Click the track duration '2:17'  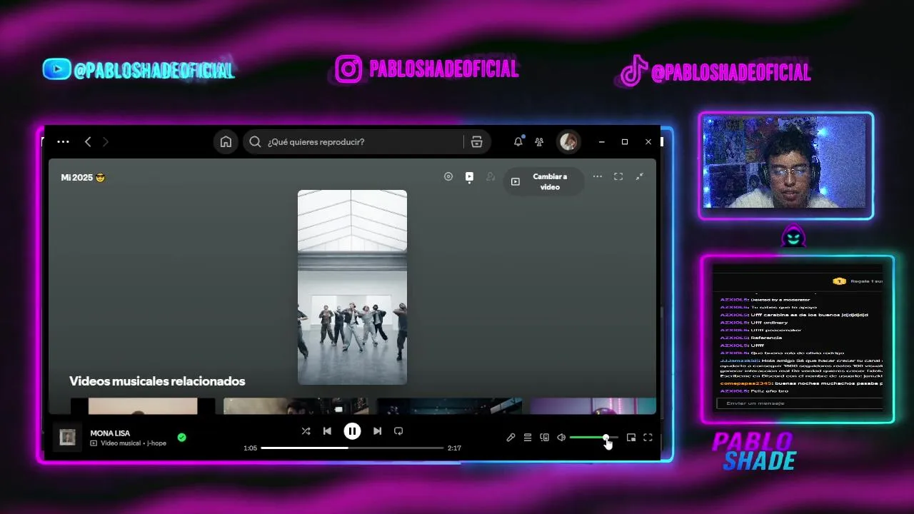454,448
